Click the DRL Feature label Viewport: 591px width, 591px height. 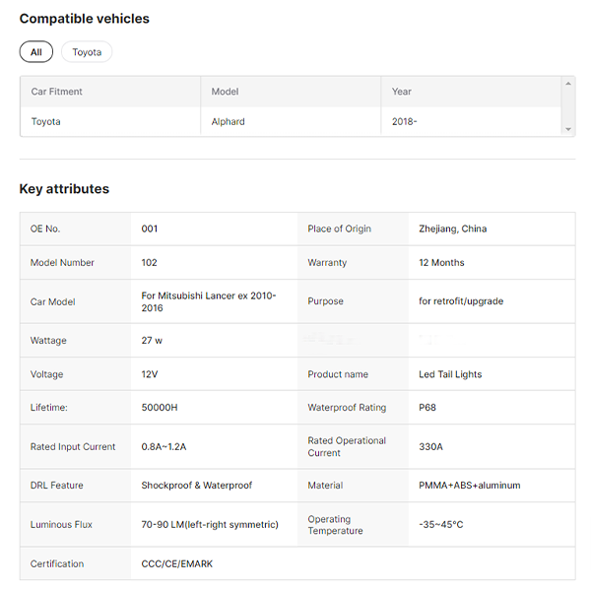coord(57,485)
